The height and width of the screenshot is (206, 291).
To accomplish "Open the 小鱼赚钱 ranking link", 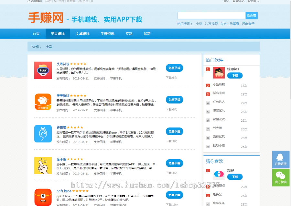I will [219, 85].
